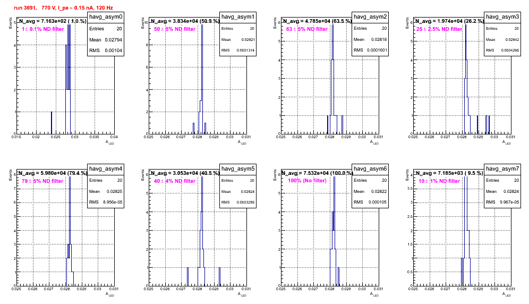The height and width of the screenshot is (304, 529).
Task: Select the '50 ± 5% ND filter' label
Action: pyautogui.click(x=175, y=29)
